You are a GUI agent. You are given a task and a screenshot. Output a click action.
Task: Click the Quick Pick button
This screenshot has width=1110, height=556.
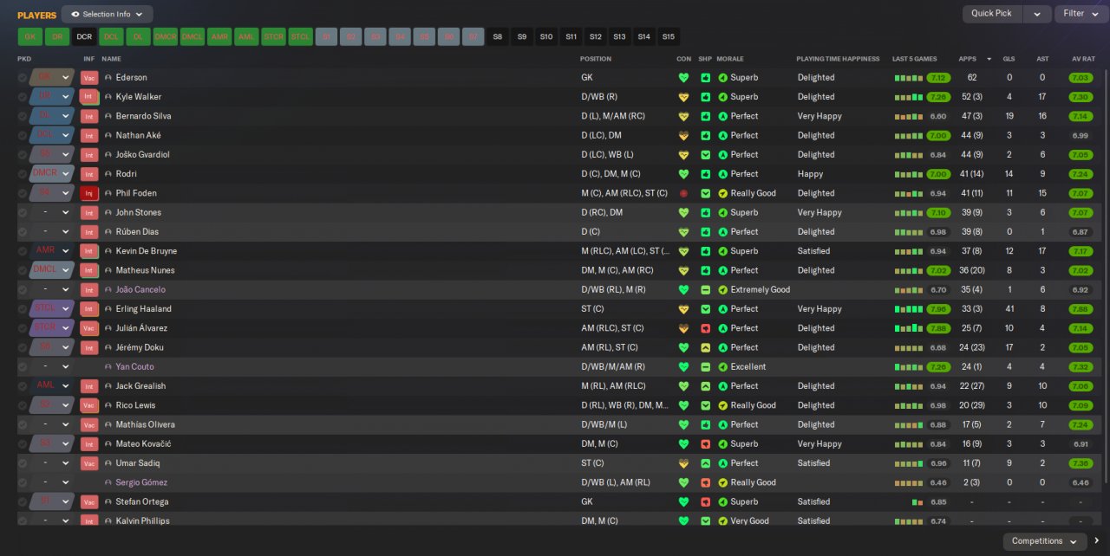tap(991, 14)
